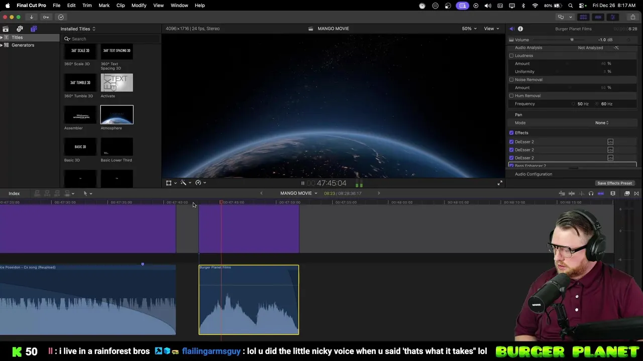Screen dimensions: 643x361
Task: Enter full screen viewer playback
Action: point(499,183)
